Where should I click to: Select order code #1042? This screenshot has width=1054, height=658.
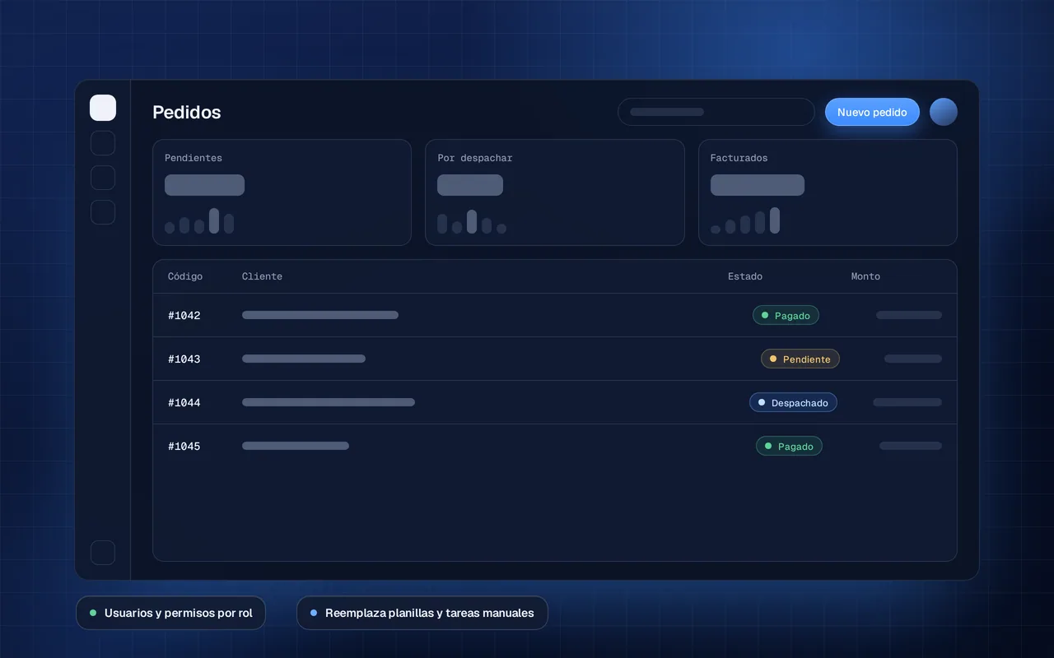[x=184, y=315]
